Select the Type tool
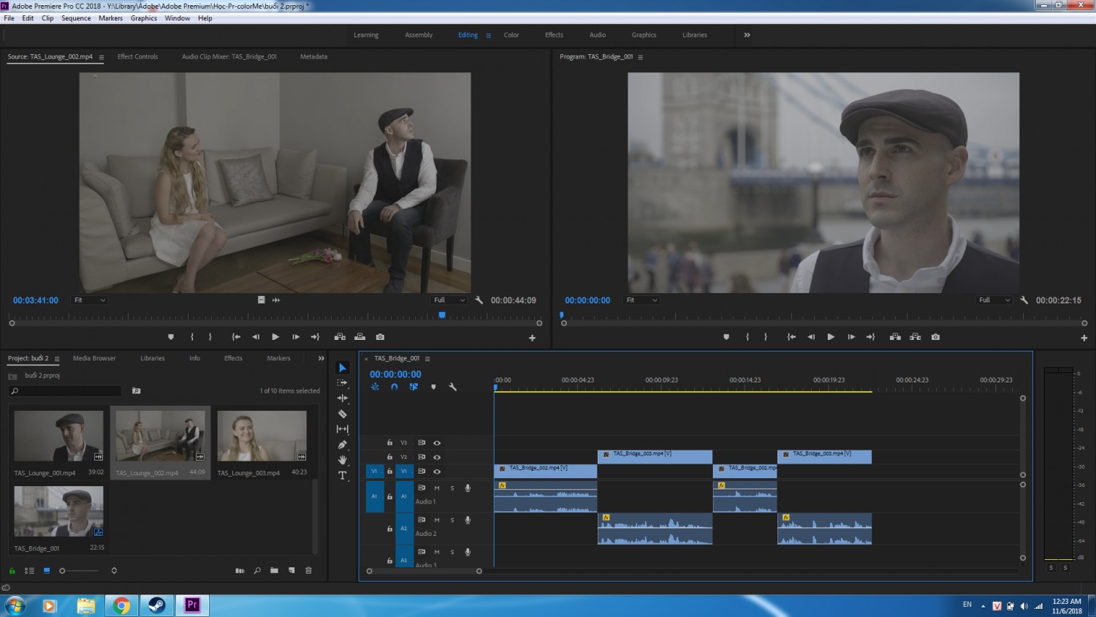 [343, 475]
